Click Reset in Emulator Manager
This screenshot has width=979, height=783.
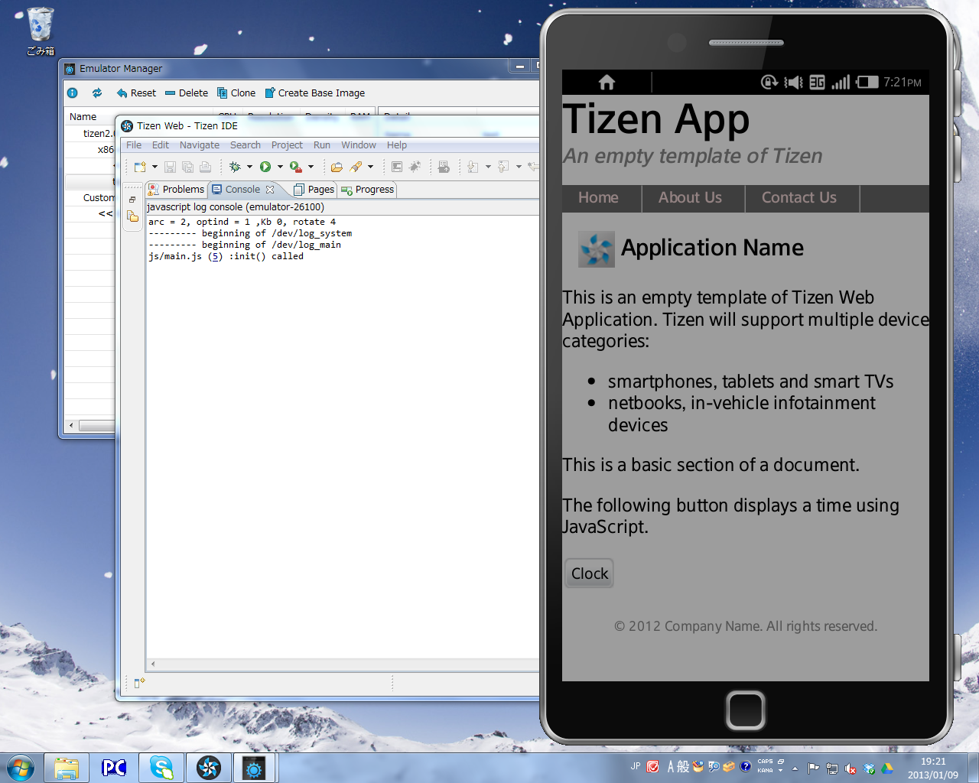pyautogui.click(x=136, y=93)
